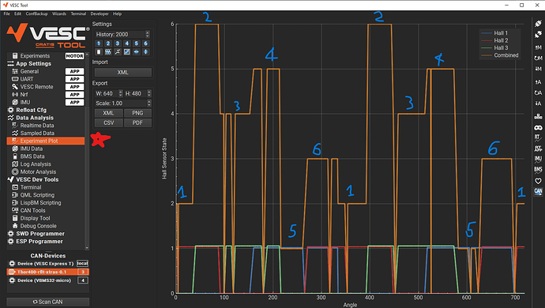The width and height of the screenshot is (545, 308).
Task: Click the RT data icon in right toolbar
Action: coord(538,137)
